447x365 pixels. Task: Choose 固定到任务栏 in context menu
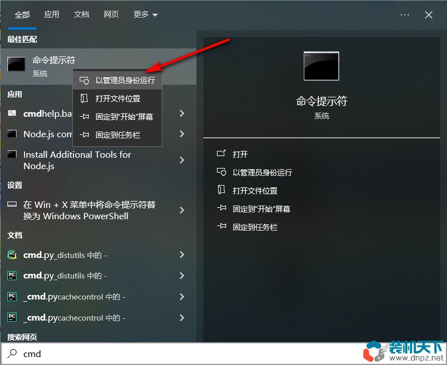(117, 134)
